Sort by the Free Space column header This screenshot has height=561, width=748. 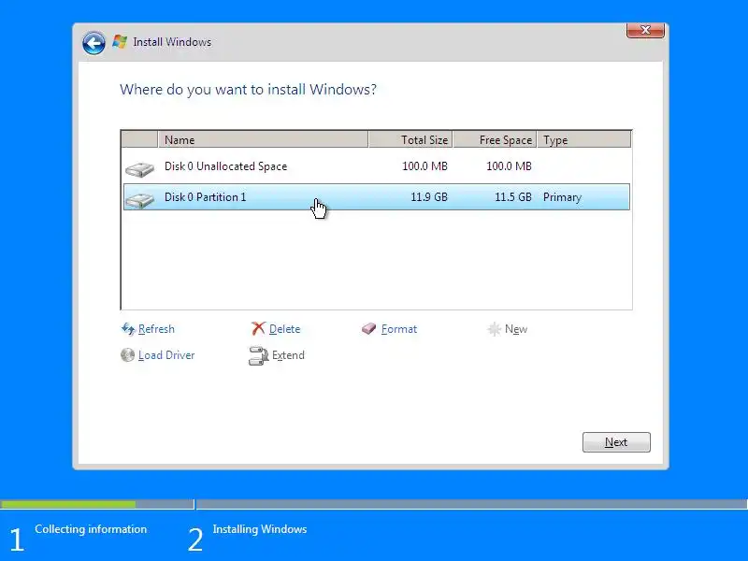coord(495,139)
